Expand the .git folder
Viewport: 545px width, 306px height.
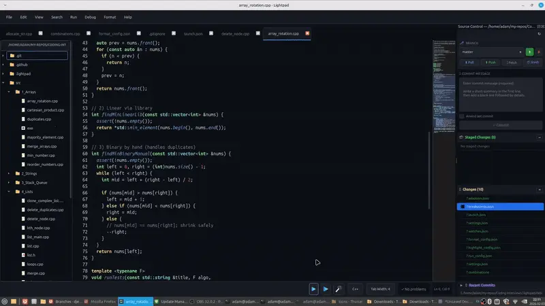3,56
